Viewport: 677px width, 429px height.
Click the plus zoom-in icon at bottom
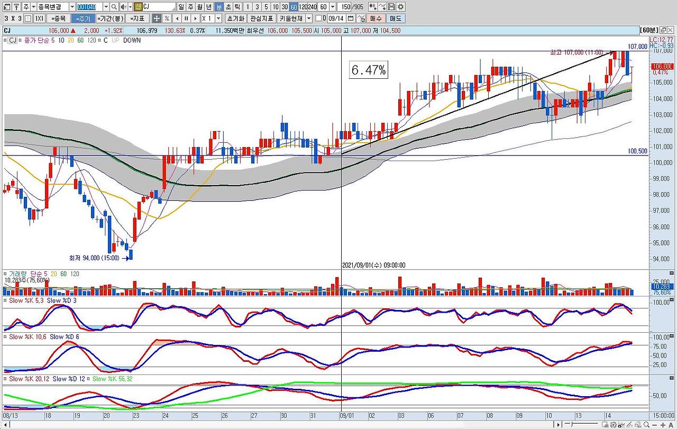[663, 425]
